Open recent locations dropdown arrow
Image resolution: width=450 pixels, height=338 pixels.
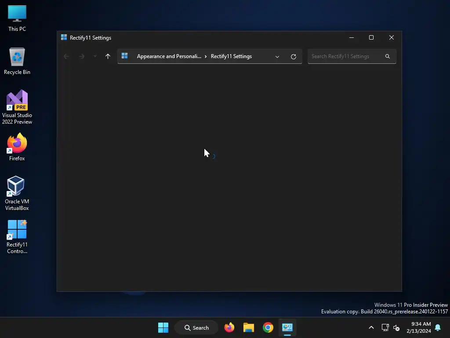(95, 56)
